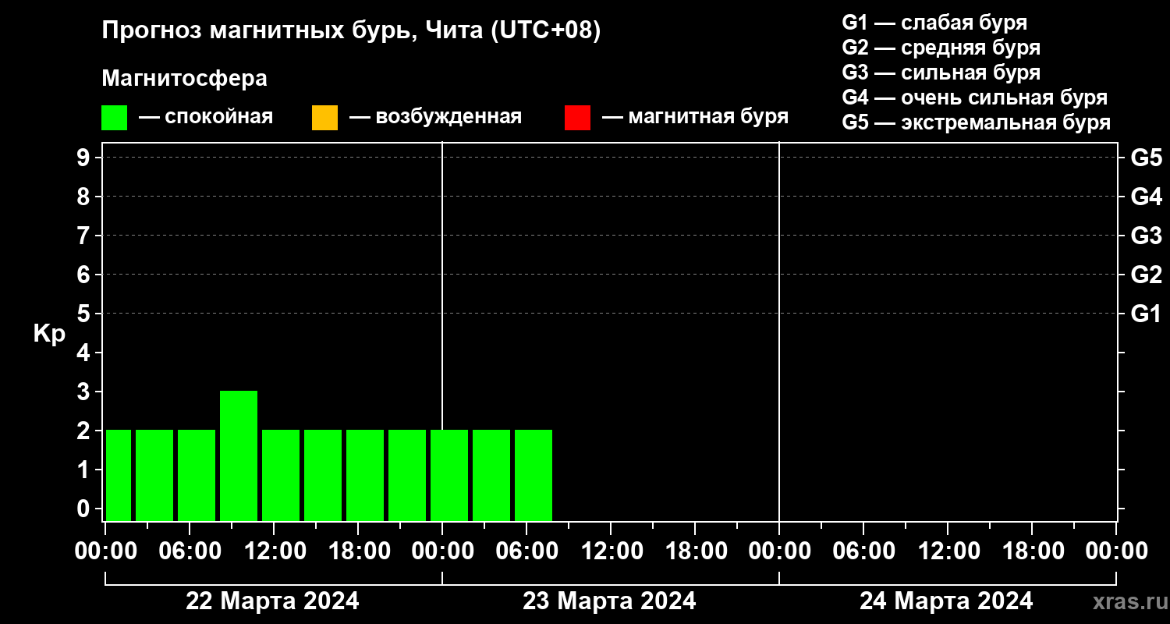The image size is (1170, 624).
Task: Click the '— спокойная' legend label
Action: click(x=206, y=117)
